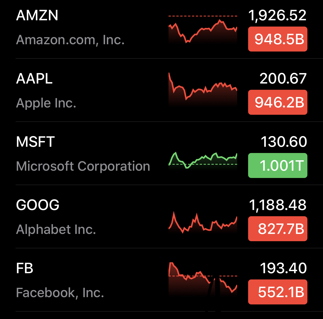Screen dimensions: 323x319
Task: Tap the FB price 193.40
Action: (283, 268)
